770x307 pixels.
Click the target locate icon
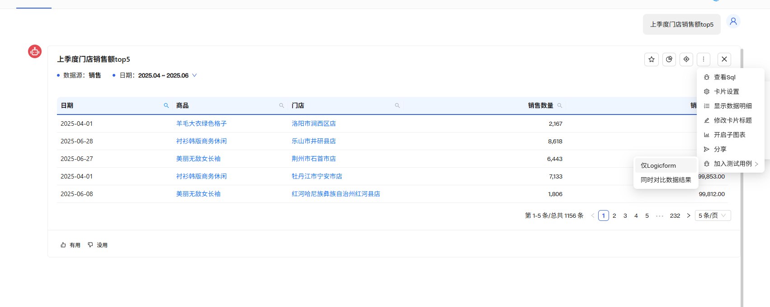pyautogui.click(x=686, y=60)
